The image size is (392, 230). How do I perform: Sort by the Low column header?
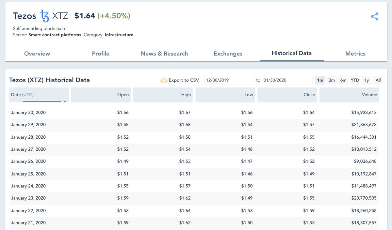tap(225, 95)
